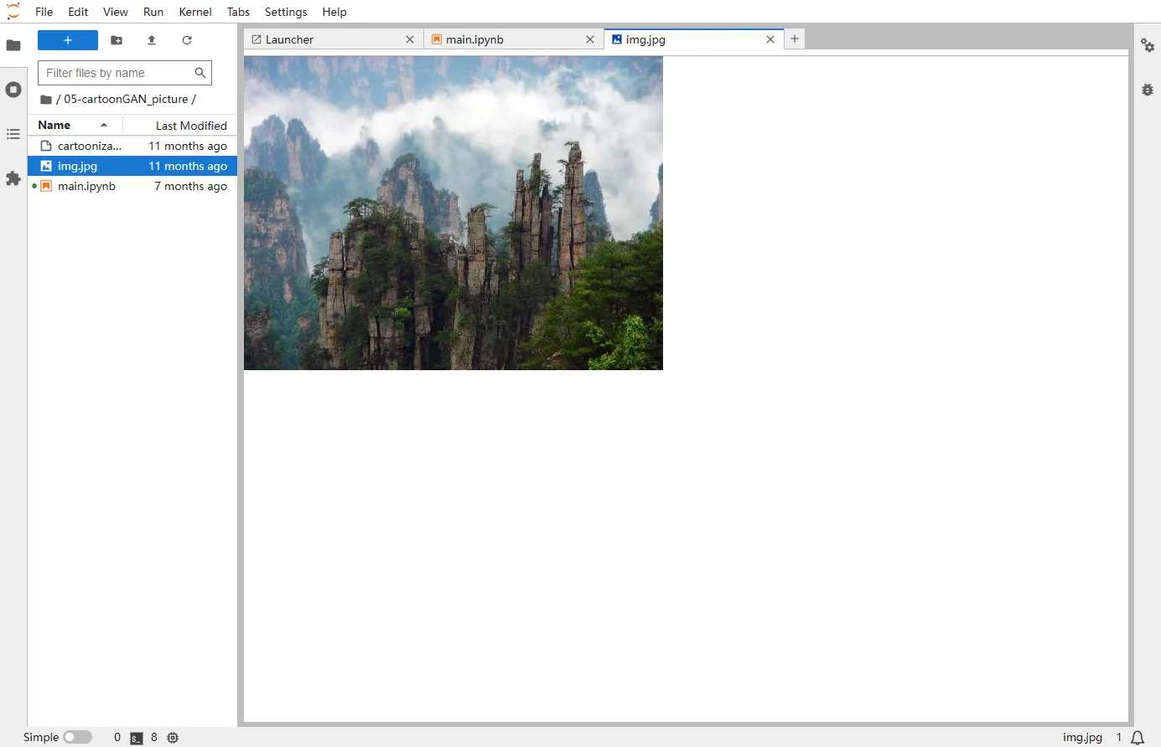
Task: Click the file icon of cartooniza... entry
Action: coord(46,146)
